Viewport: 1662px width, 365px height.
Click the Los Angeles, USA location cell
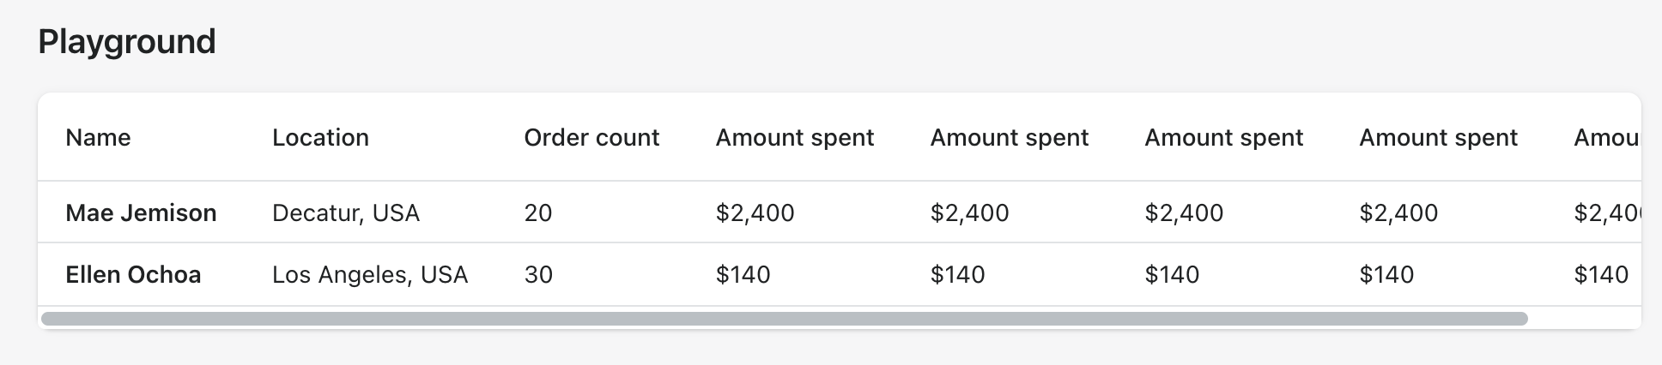point(370,275)
